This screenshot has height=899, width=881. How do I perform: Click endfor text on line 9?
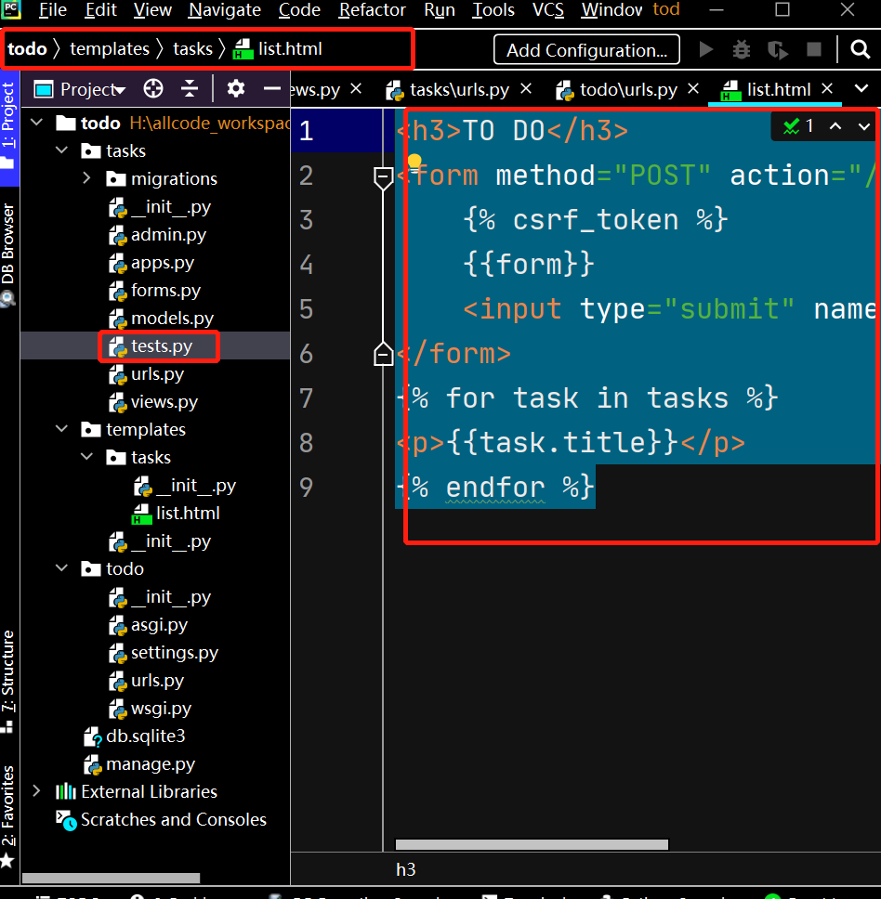pos(495,488)
